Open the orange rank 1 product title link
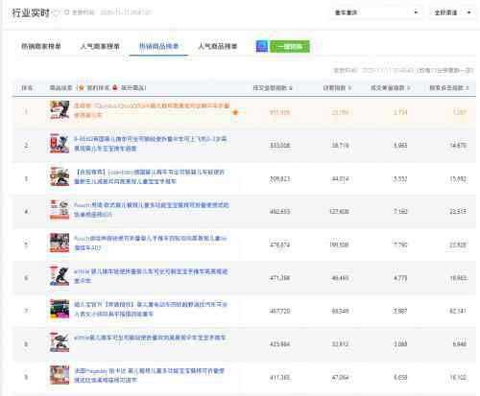This screenshot has width=480, height=396. (x=152, y=110)
